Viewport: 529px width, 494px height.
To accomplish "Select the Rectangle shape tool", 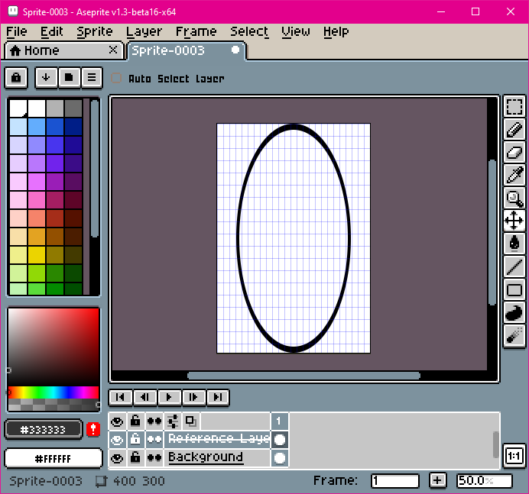I will 514,290.
